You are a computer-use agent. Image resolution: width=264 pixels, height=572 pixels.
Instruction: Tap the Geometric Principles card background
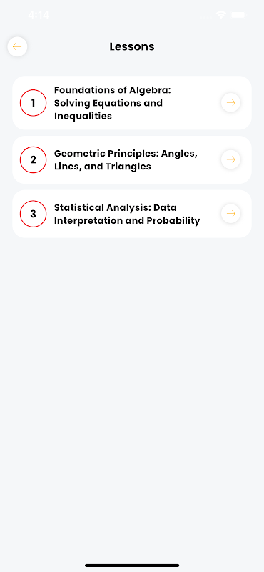[x=132, y=159]
